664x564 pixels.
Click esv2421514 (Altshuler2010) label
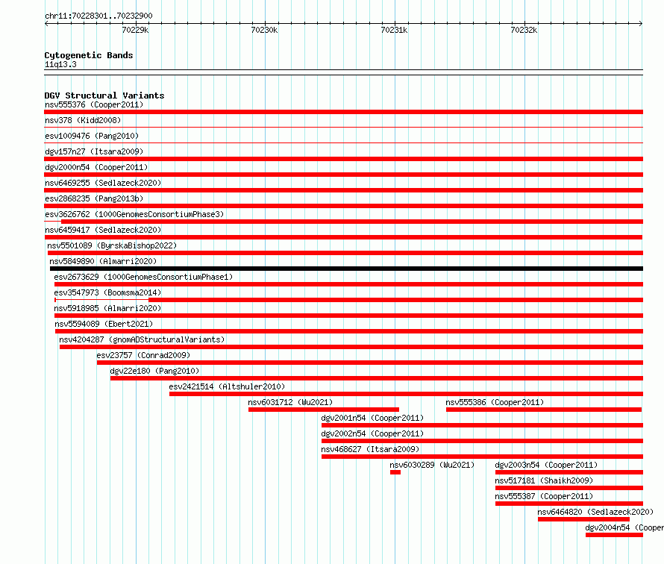(227, 386)
